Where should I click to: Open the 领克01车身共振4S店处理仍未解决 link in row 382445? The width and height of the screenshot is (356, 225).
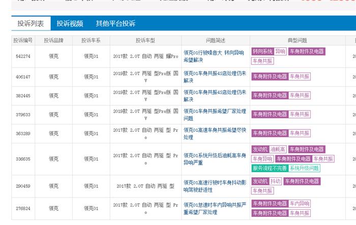pos(215,96)
